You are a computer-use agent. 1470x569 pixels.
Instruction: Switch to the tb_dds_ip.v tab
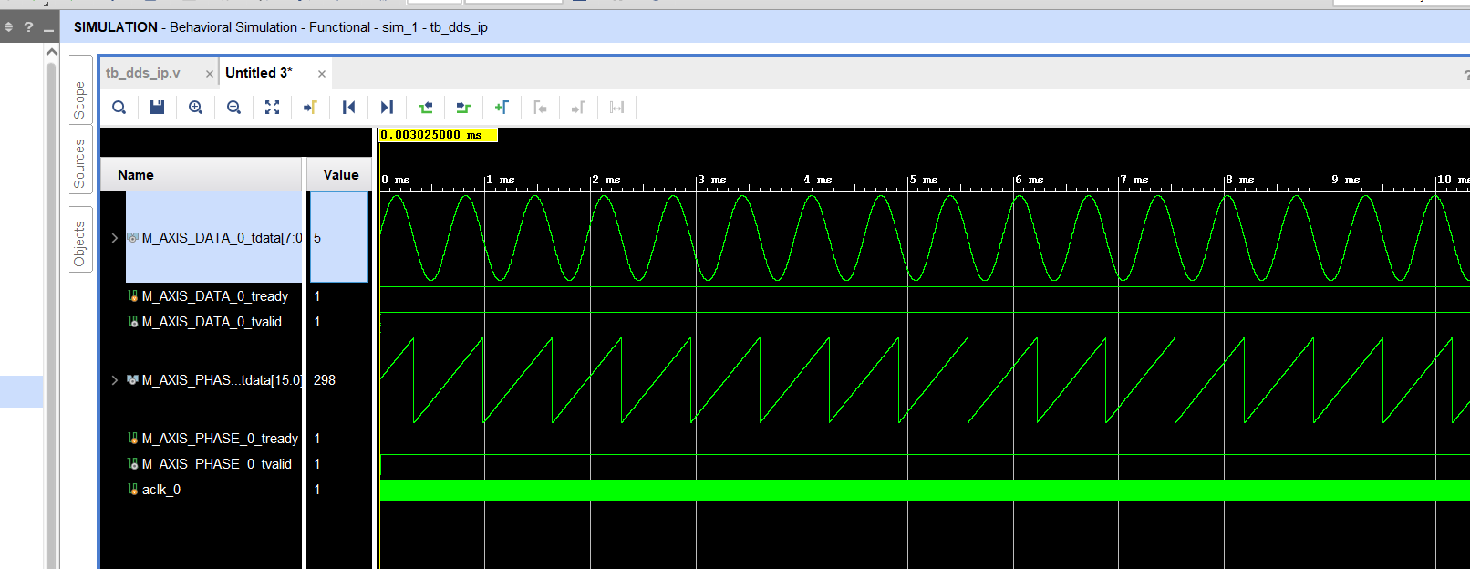coord(143,73)
